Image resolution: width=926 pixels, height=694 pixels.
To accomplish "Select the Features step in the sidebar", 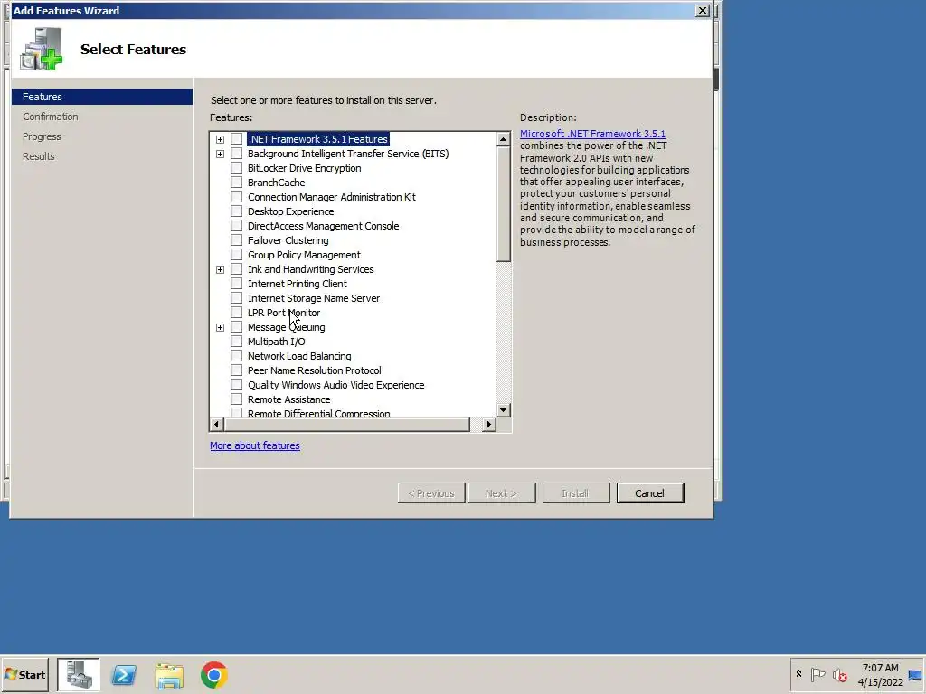I will 101,97.
